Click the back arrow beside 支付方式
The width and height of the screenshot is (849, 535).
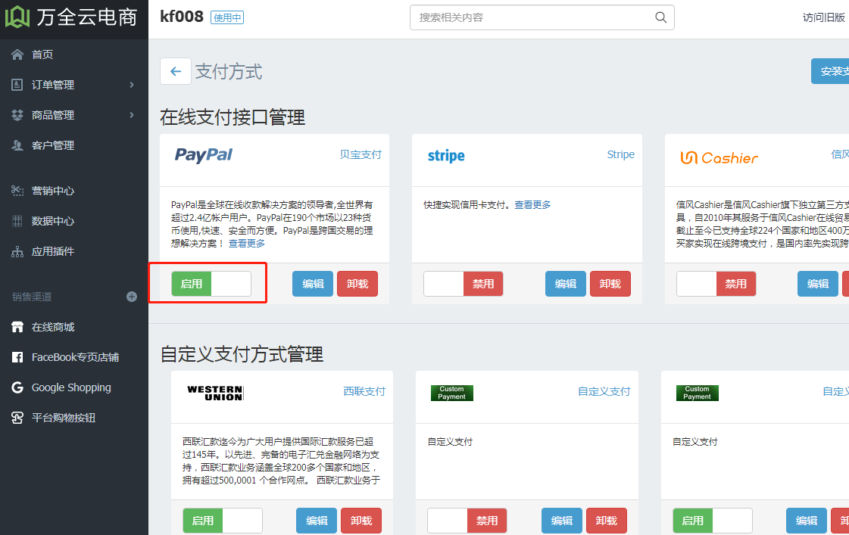pyautogui.click(x=175, y=71)
